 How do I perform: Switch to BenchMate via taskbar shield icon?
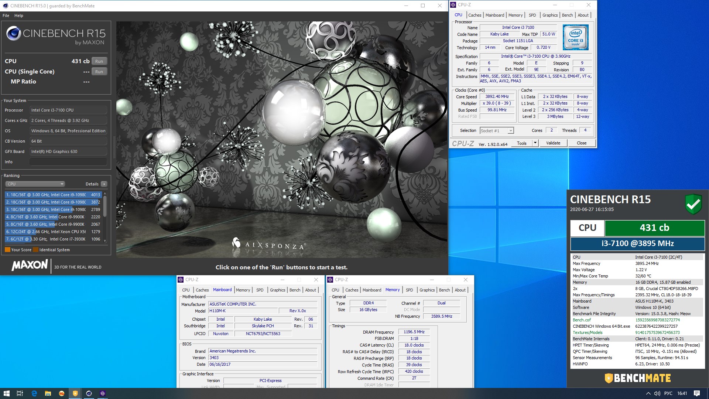tap(75, 393)
